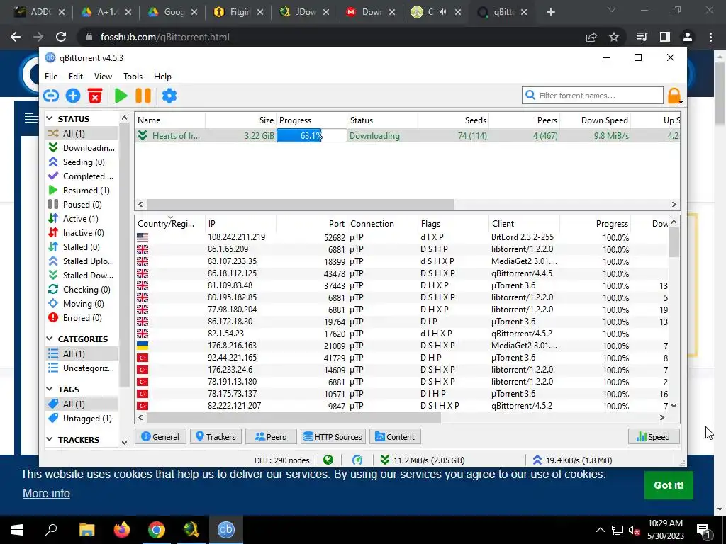The image size is (726, 544).
Task: Click the green Resume play icon
Action: coord(121,96)
